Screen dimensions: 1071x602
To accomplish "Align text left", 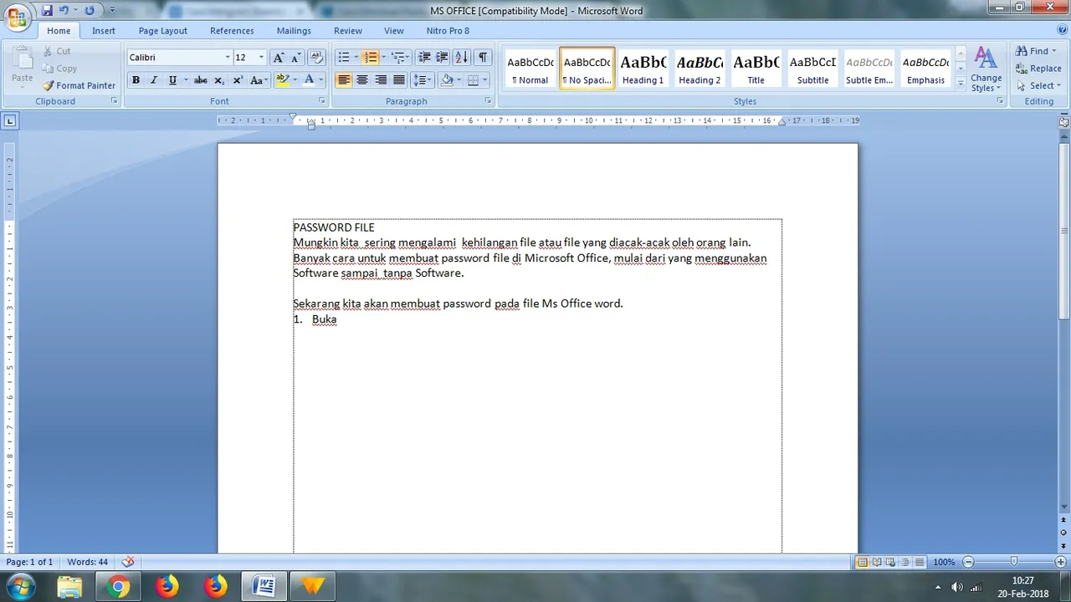I will coord(344,80).
